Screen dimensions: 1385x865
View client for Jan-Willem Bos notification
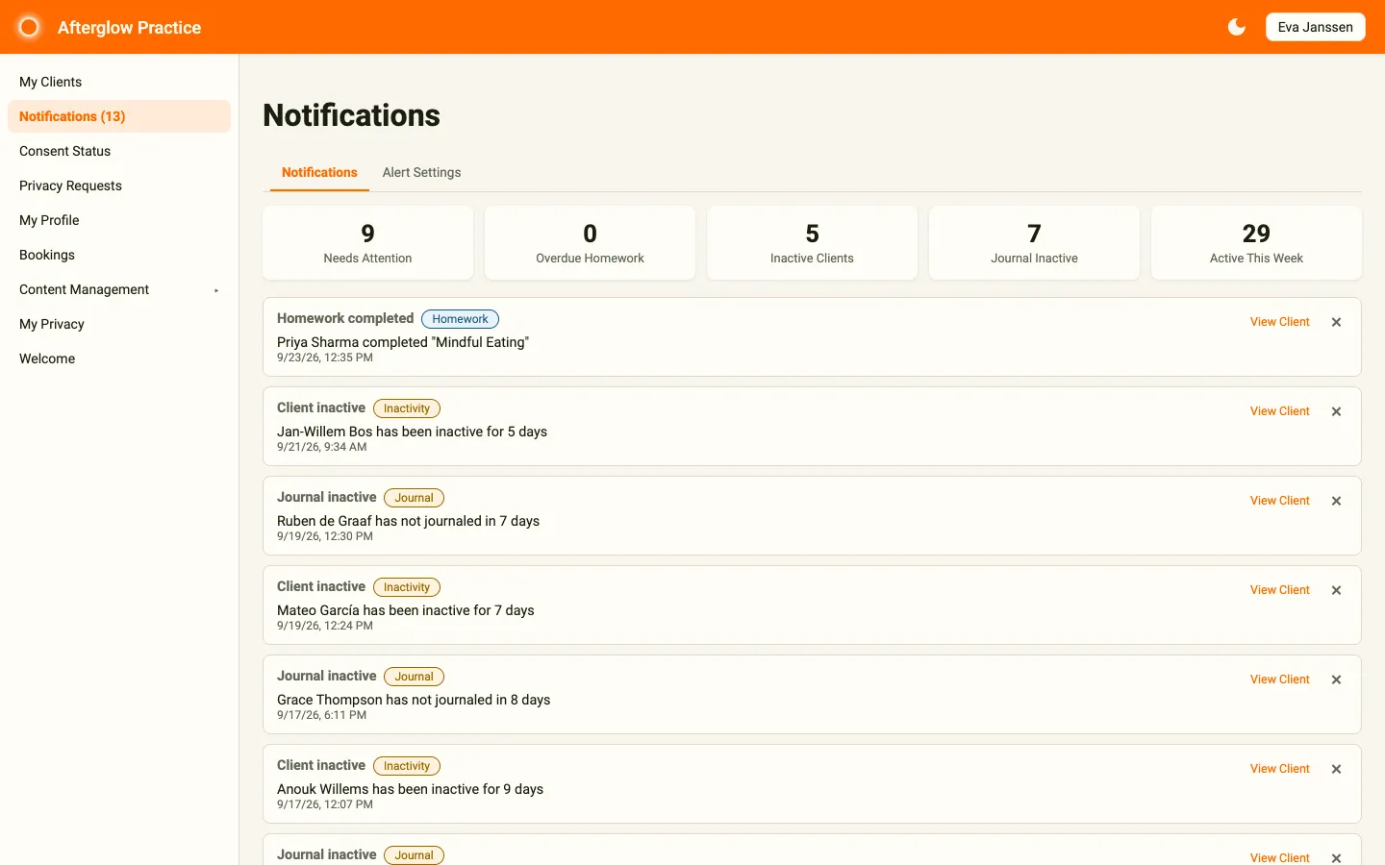point(1279,411)
